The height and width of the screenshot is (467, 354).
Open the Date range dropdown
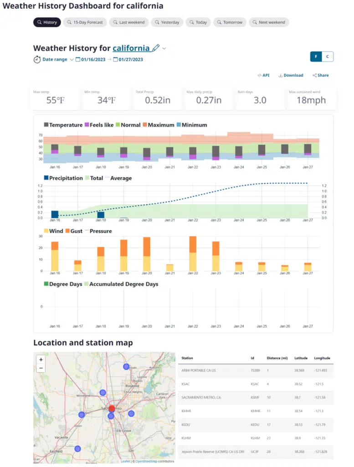[58, 60]
